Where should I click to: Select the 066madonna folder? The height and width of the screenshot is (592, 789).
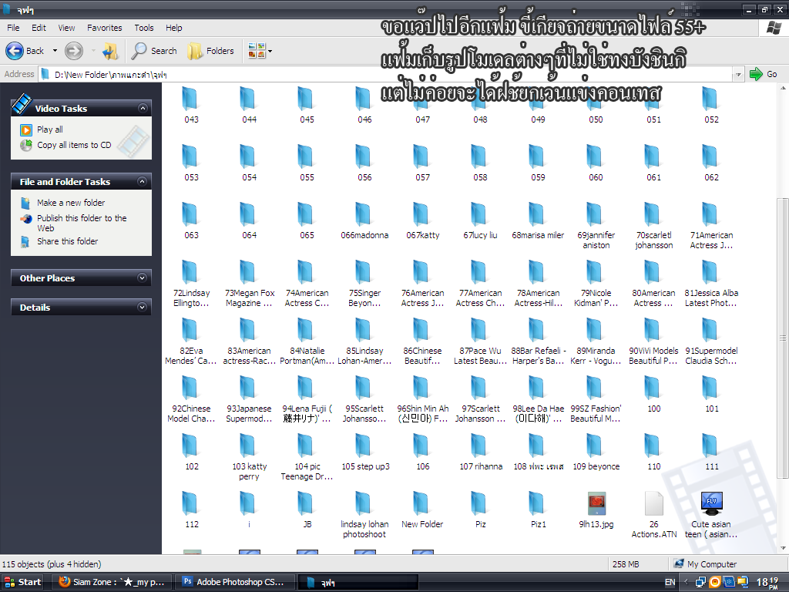[x=364, y=220]
